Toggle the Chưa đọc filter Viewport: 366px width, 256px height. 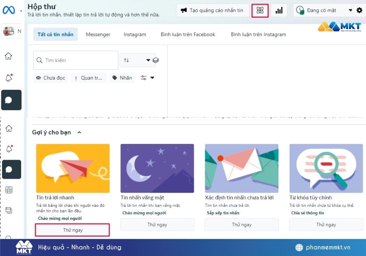click(x=50, y=77)
